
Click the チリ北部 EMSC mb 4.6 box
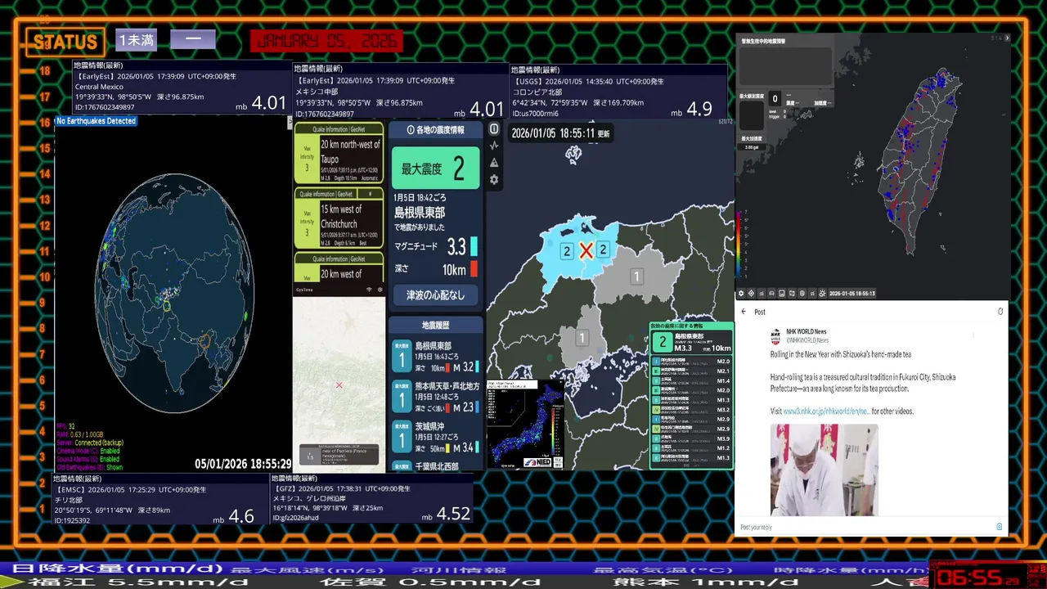[160, 498]
